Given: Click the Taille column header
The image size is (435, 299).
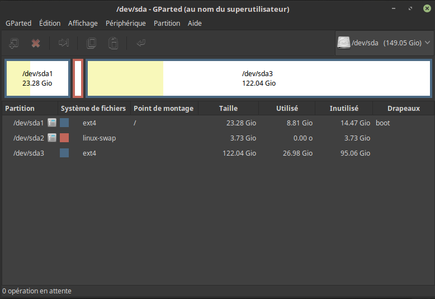Looking at the screenshot, I should [x=228, y=109].
